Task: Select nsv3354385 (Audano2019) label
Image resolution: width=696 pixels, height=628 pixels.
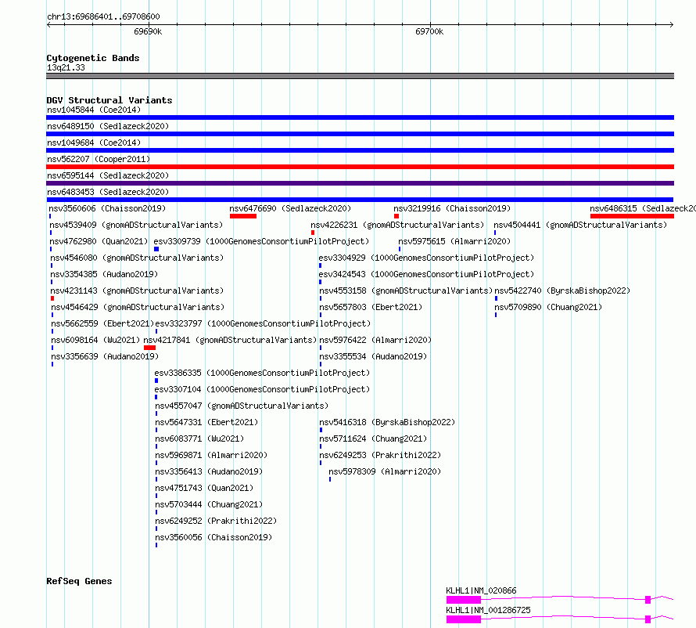Action: (104, 274)
